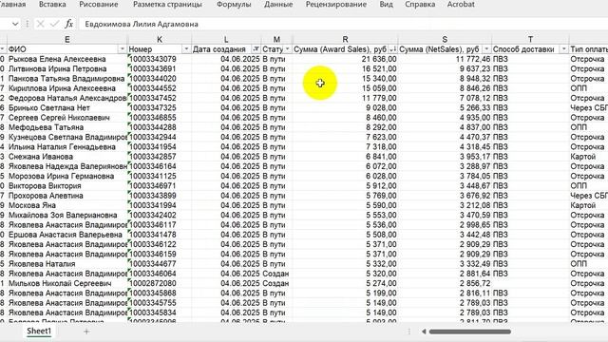The image size is (608, 342).
Task: Open the active filter on Дата создания
Action: [x=256, y=49]
